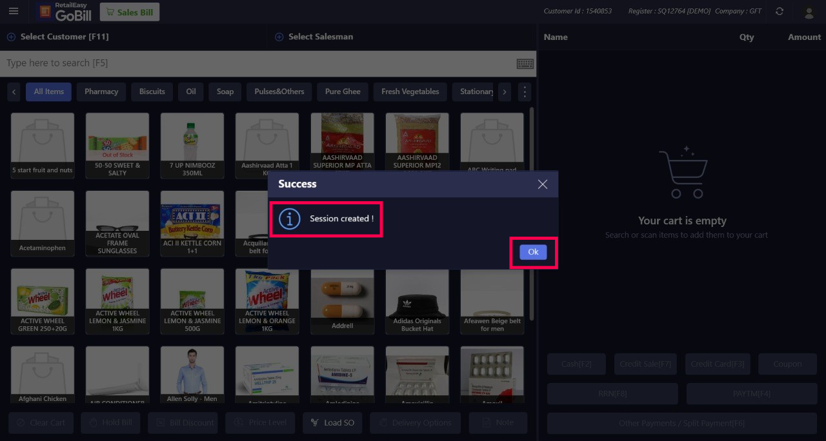826x441 pixels.
Task: Click Ok in the Success dialog
Action: (533, 252)
